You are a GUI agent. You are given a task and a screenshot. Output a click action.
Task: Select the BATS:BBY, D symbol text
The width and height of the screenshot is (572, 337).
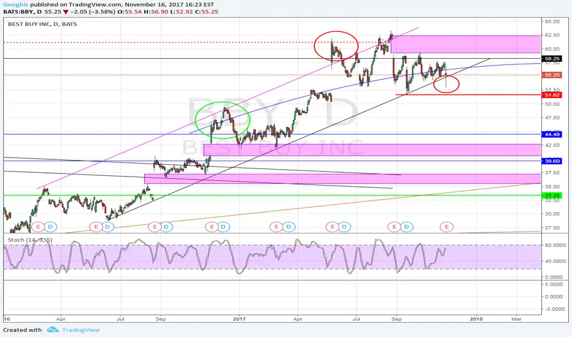coord(23,12)
